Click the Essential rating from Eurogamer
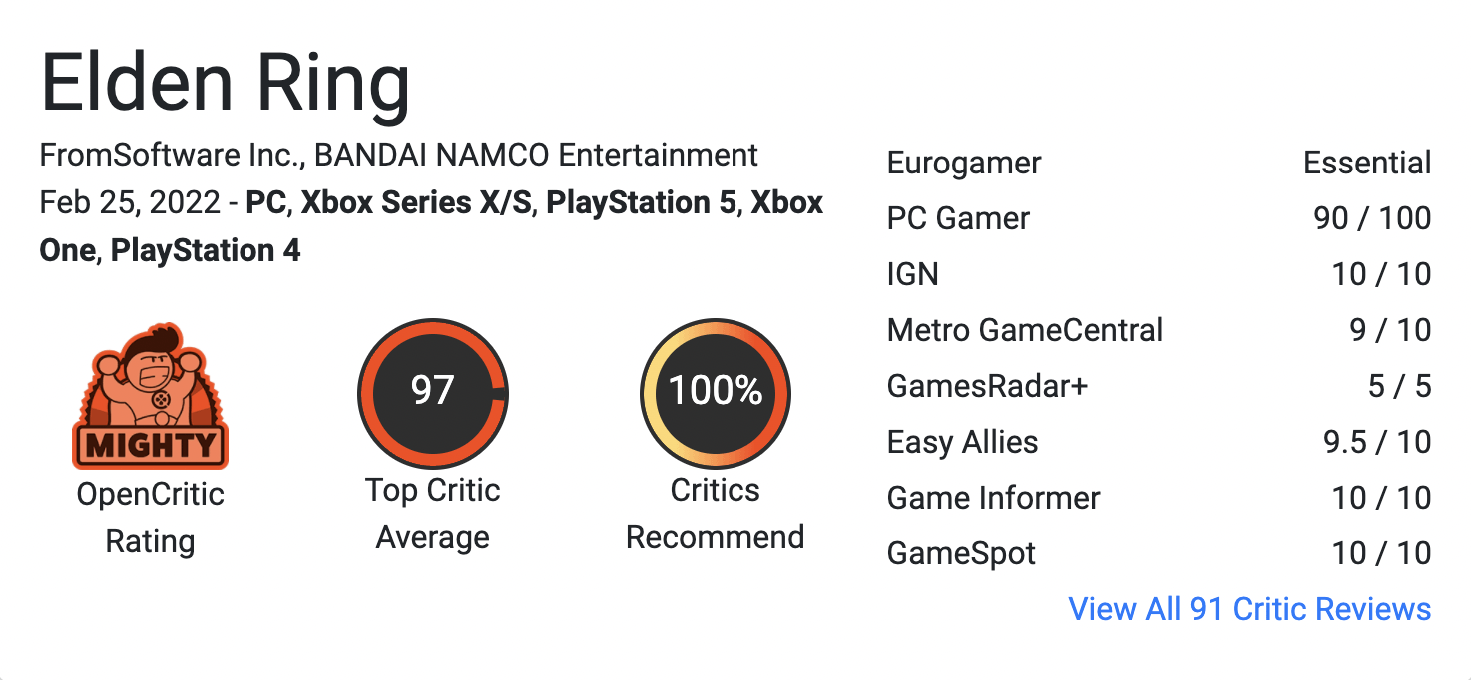This screenshot has width=1471, height=680. click(x=1367, y=163)
